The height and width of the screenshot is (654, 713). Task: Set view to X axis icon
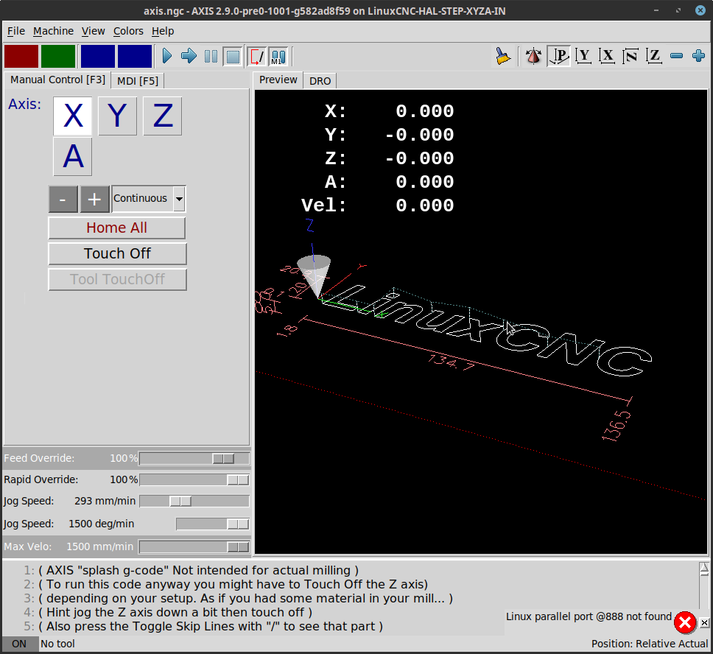coord(607,56)
